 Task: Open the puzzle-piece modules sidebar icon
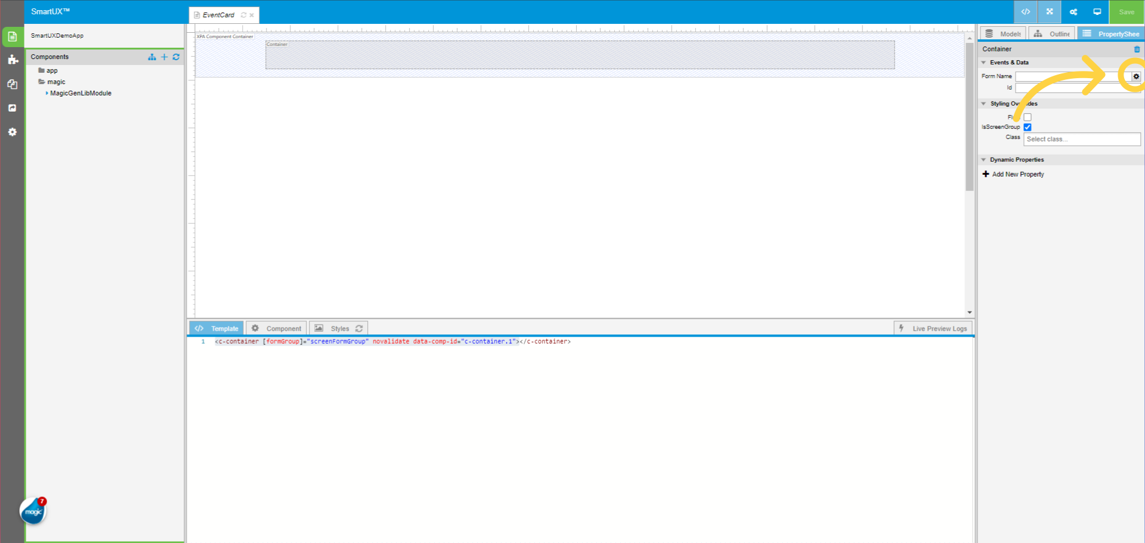(x=13, y=60)
